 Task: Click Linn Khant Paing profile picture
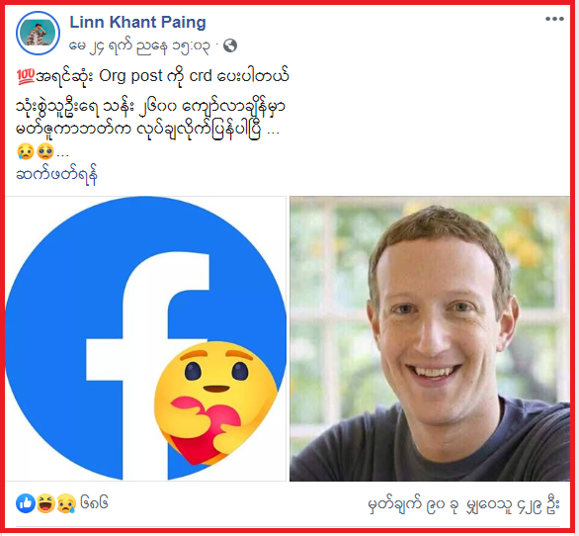coord(38,34)
